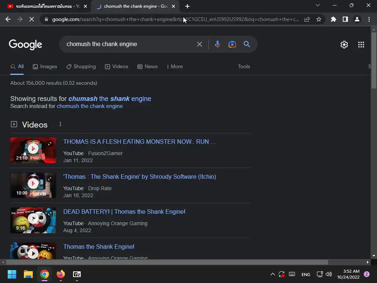Expand the More search filters
Image resolution: width=377 pixels, height=283 pixels.
pos(175,67)
